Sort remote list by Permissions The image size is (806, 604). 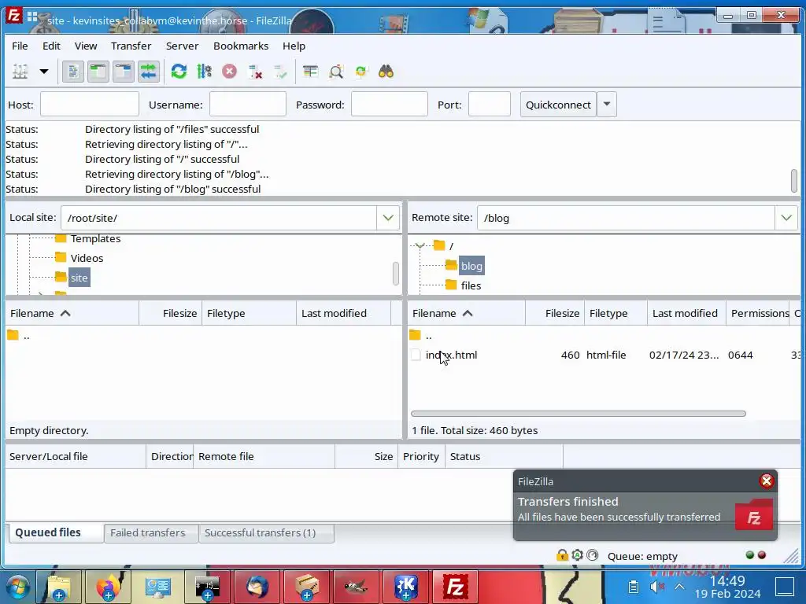tap(759, 313)
